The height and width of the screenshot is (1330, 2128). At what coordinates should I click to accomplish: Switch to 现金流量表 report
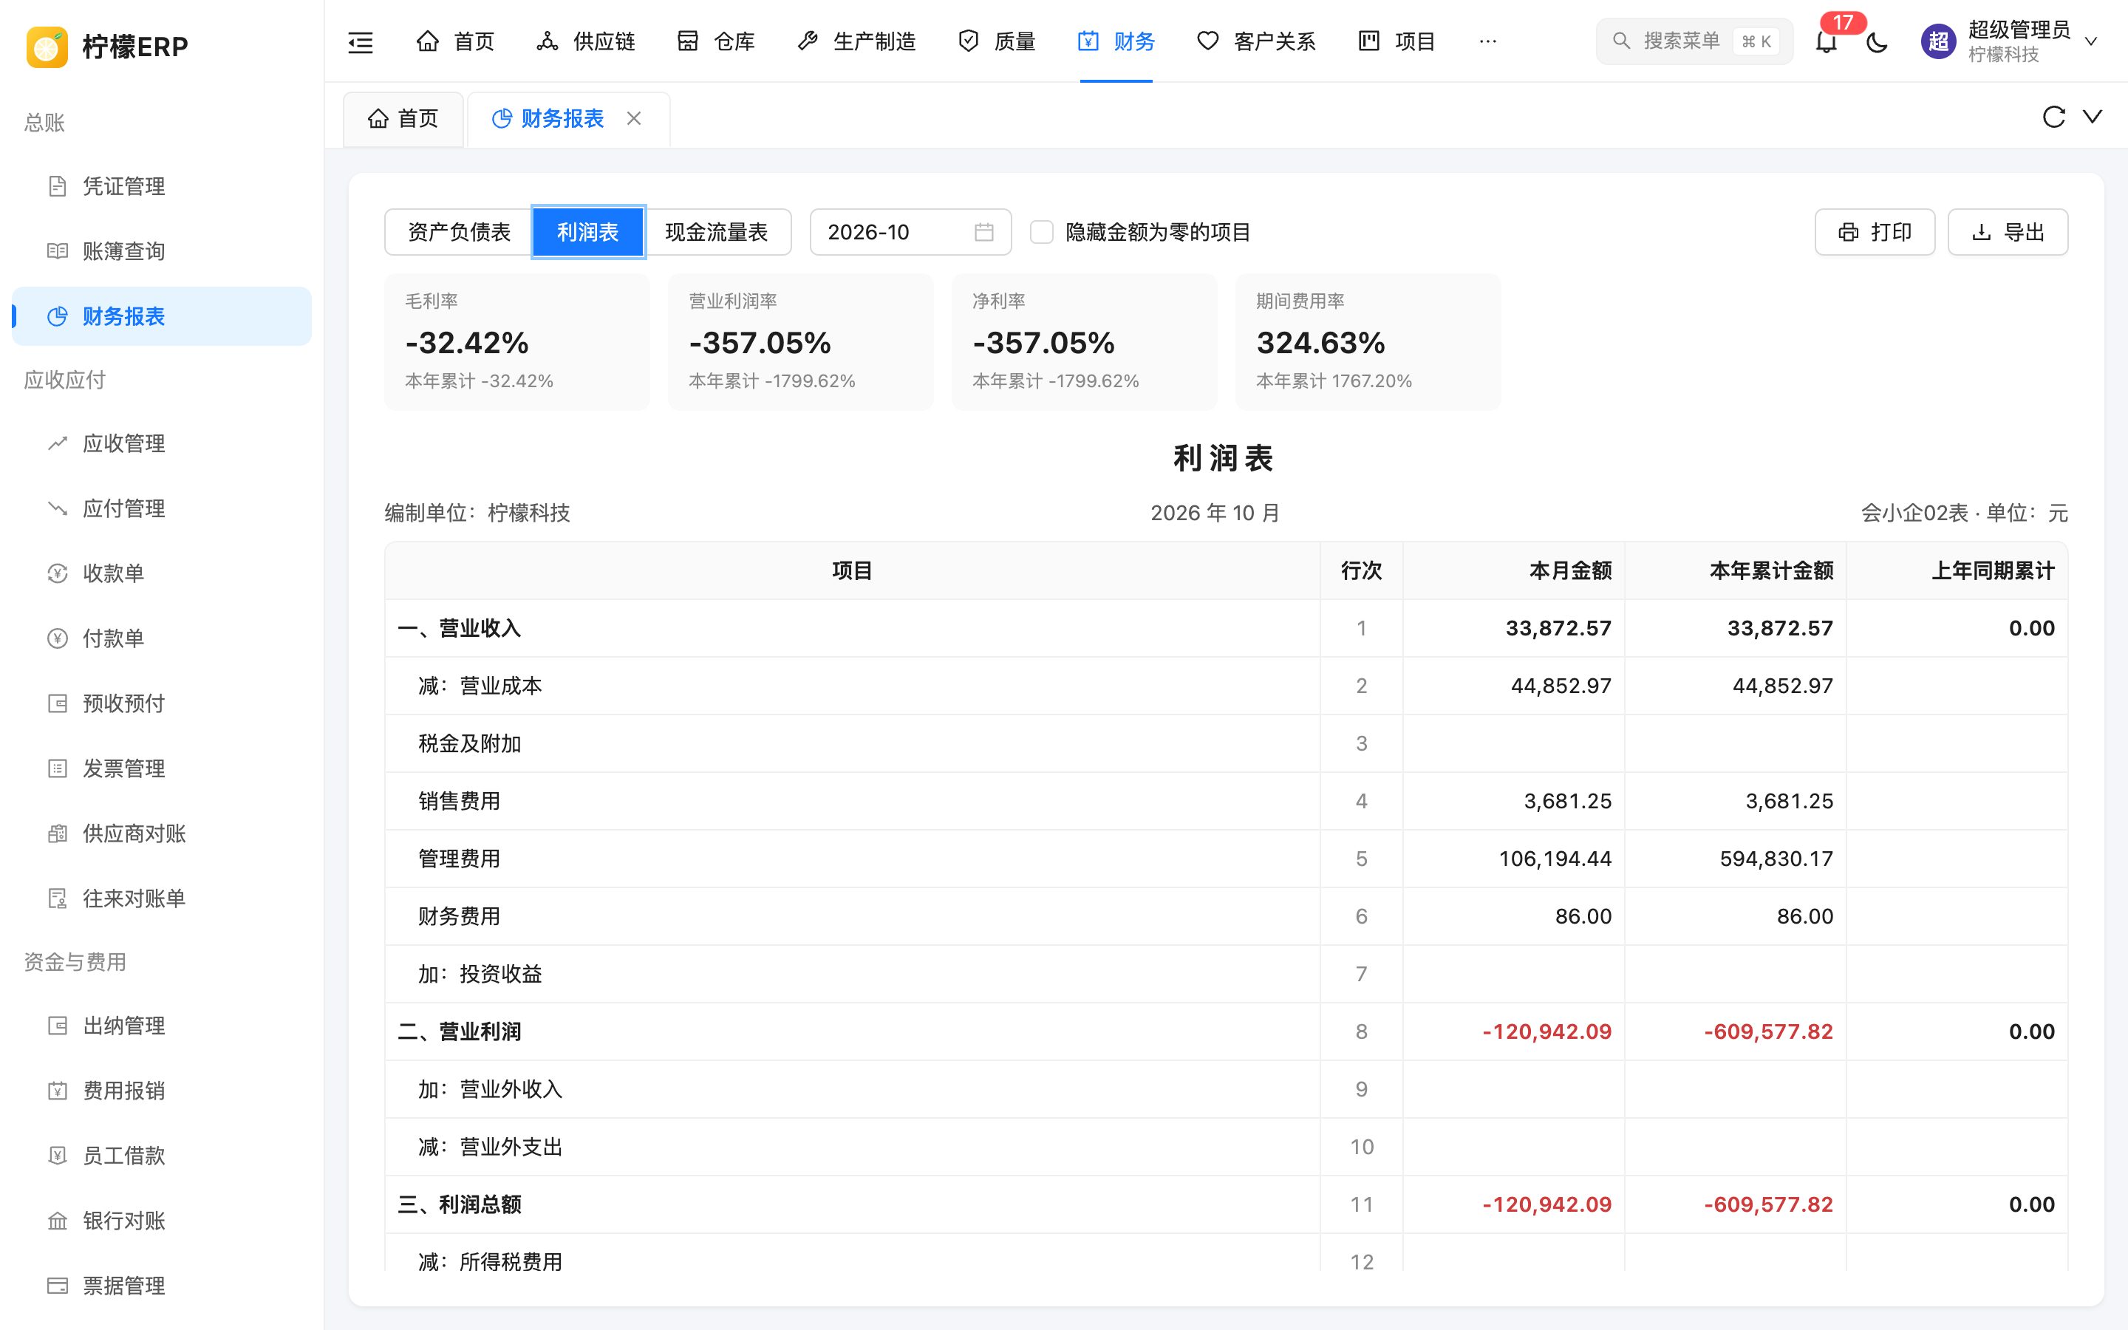click(x=717, y=232)
